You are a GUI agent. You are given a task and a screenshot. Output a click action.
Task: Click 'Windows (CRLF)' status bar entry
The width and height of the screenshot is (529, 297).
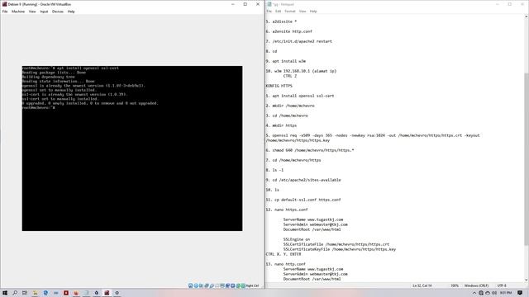[476, 285]
